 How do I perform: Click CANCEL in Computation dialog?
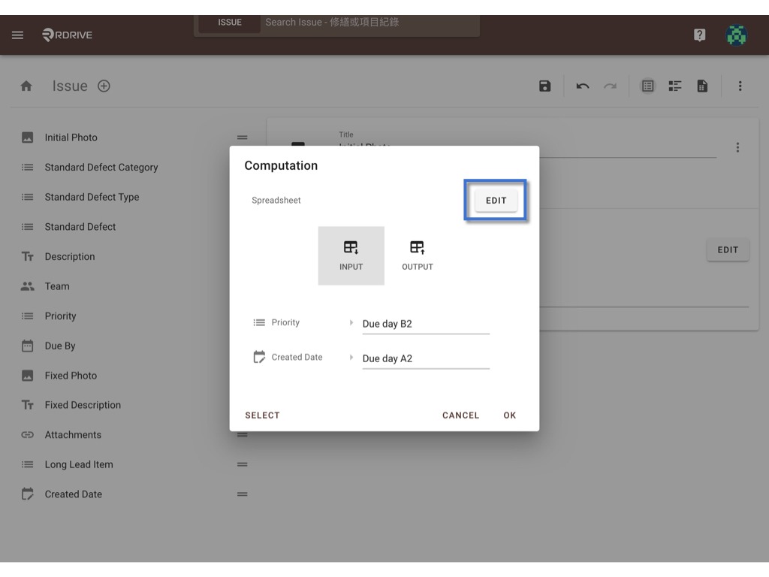click(460, 415)
